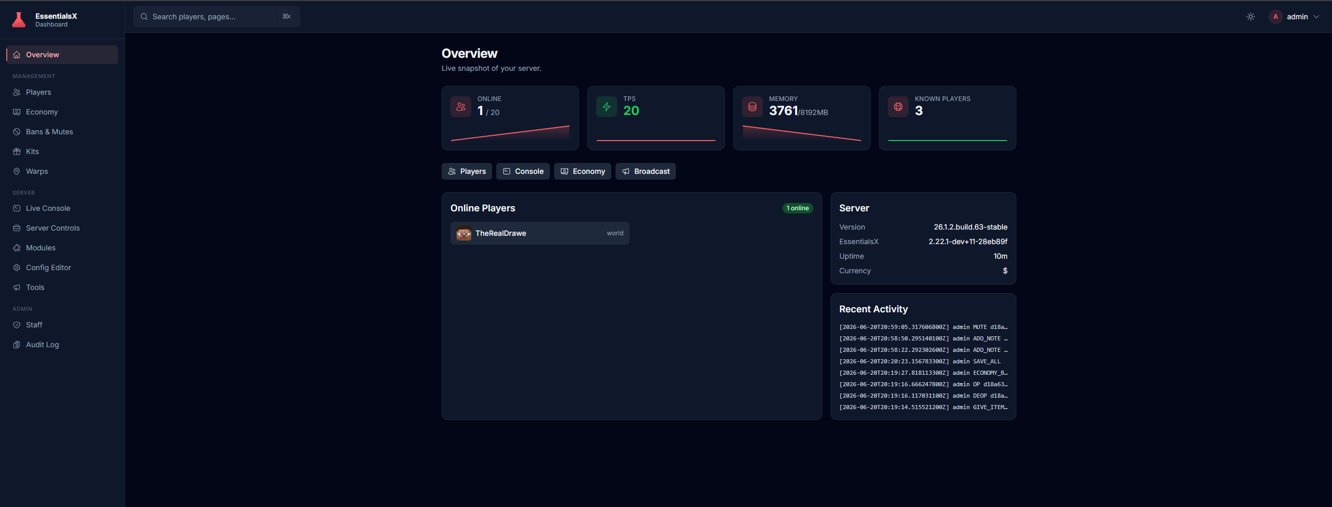Click the magnifier icon in search box
The image size is (1332, 507).
144,17
